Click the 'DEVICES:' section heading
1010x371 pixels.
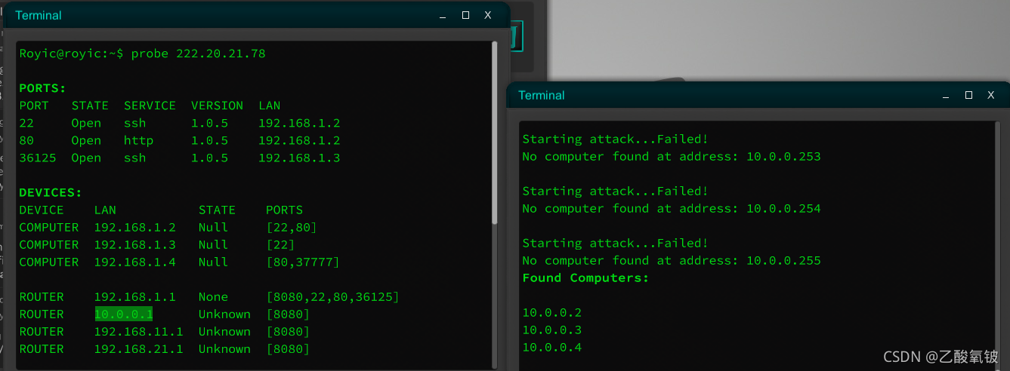[50, 192]
